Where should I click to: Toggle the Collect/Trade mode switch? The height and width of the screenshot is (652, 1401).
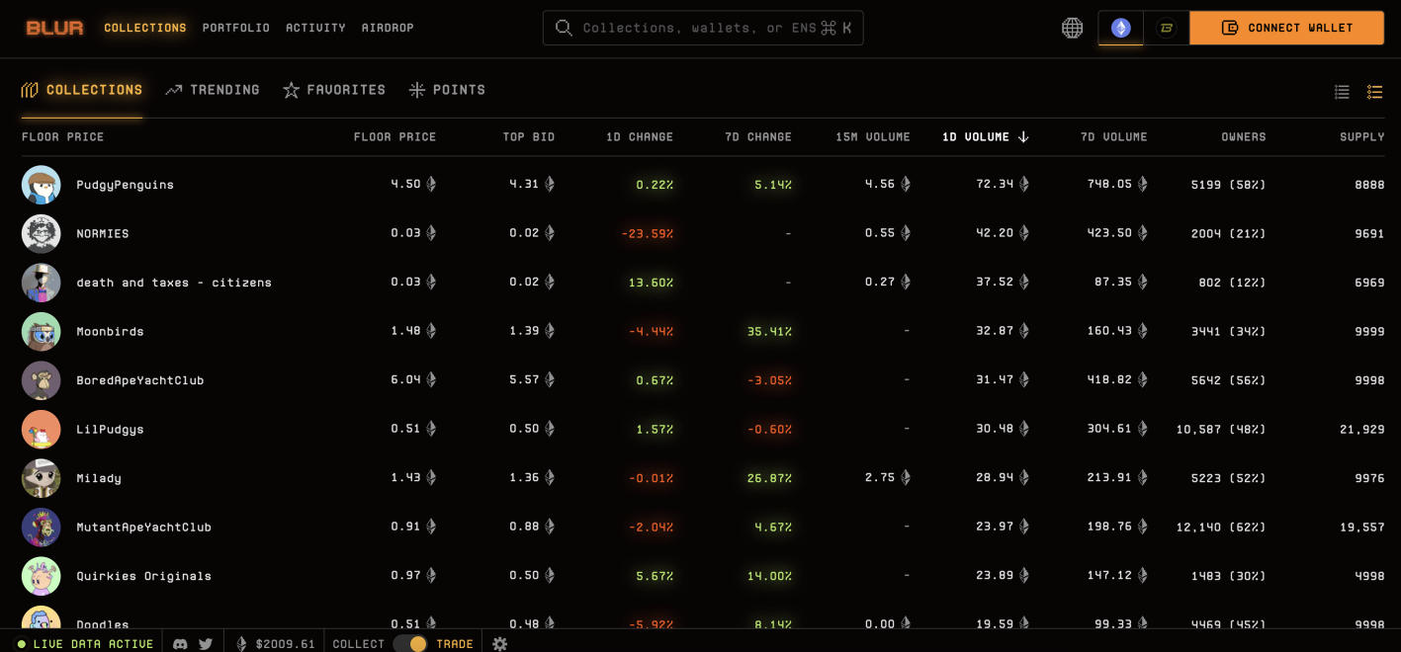(410, 644)
